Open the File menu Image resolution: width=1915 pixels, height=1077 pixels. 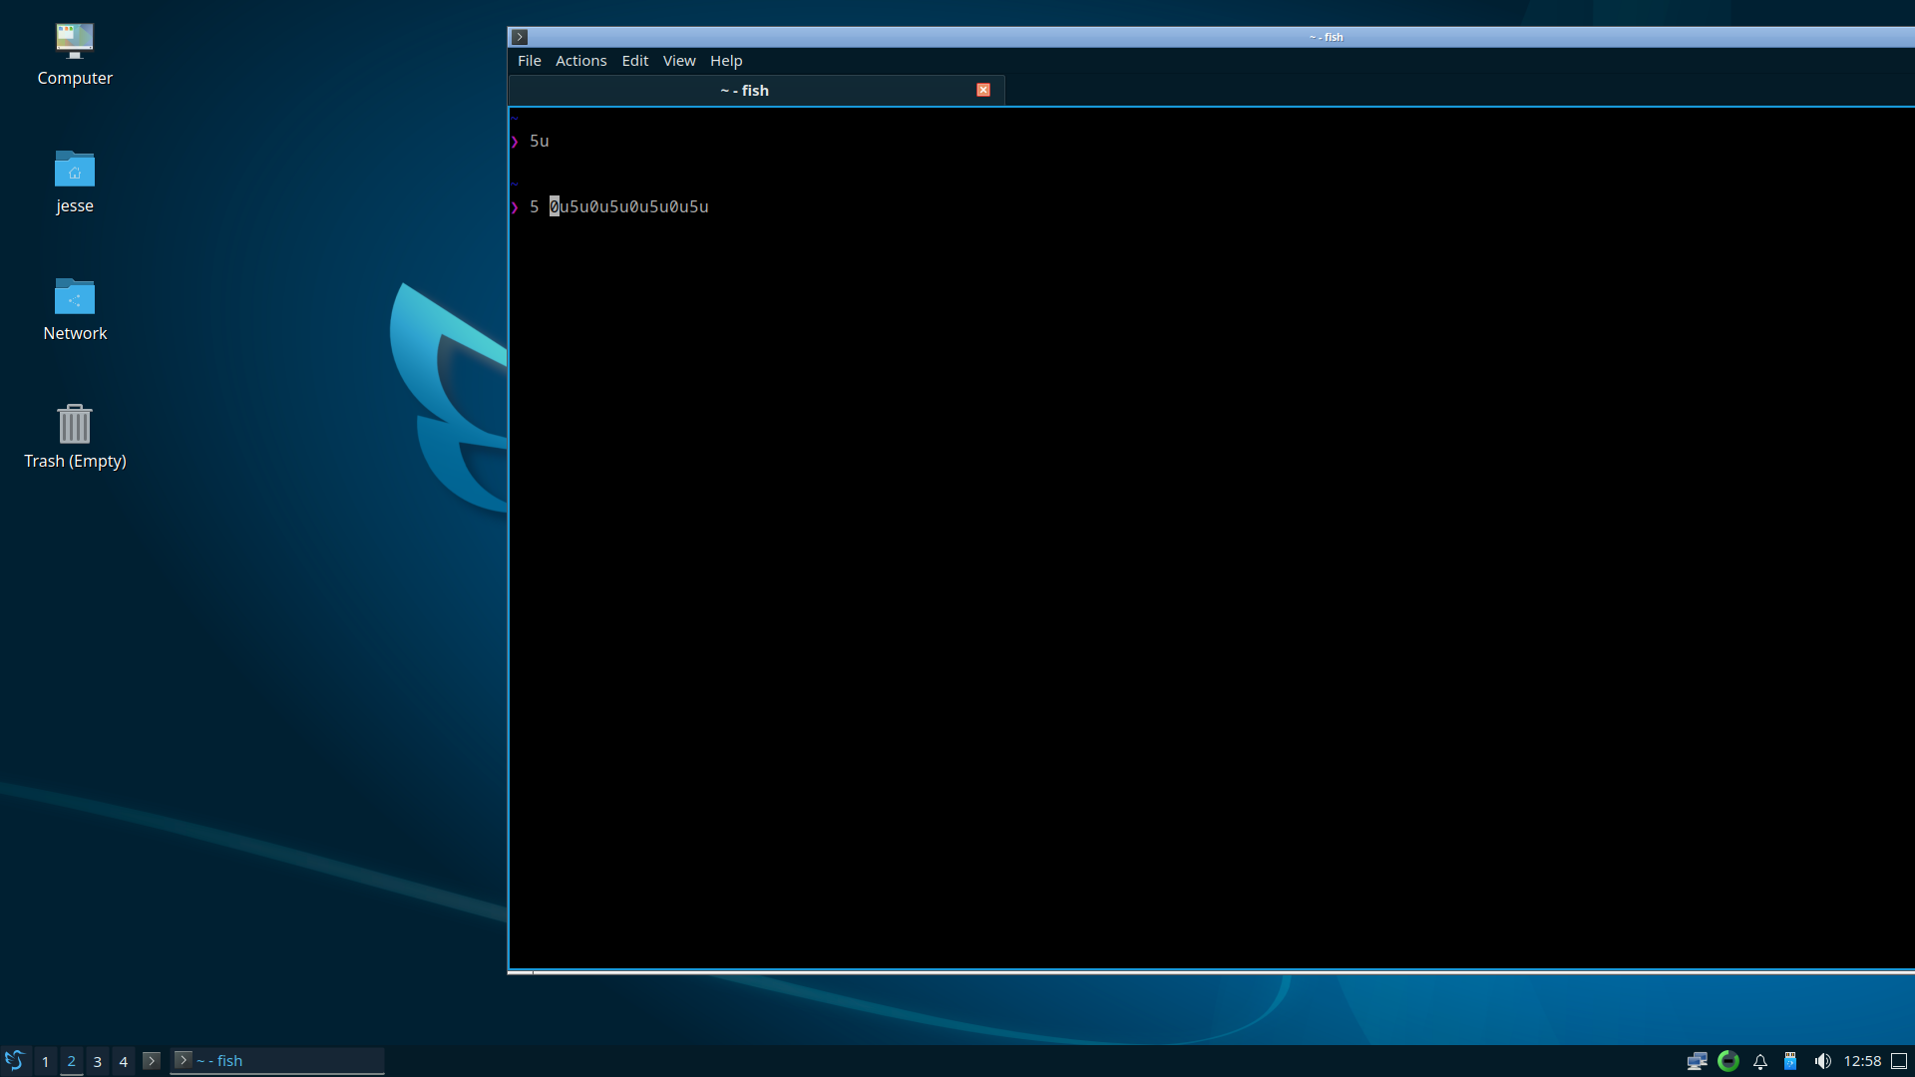pos(529,61)
